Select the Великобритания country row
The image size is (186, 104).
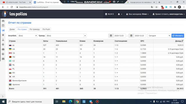(96, 81)
